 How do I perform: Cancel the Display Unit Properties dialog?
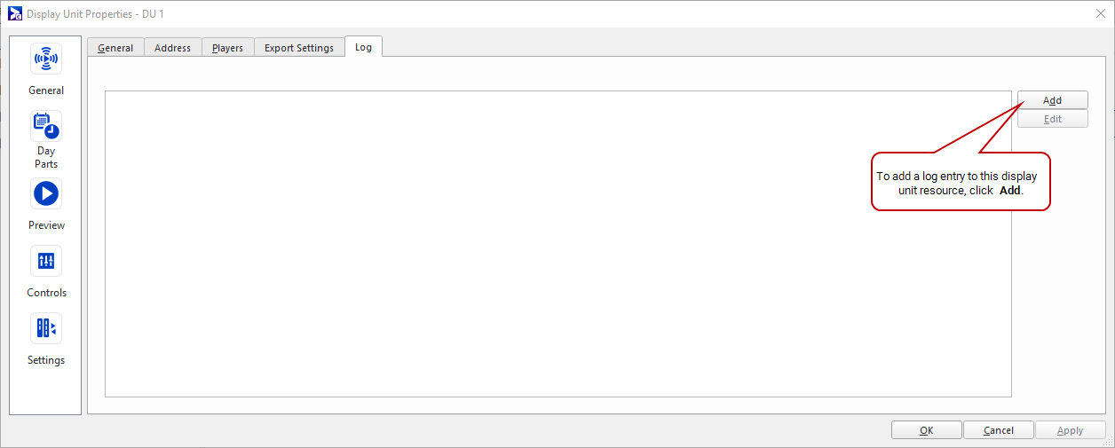click(998, 430)
